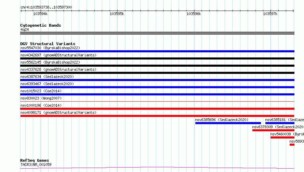Click the right arrow of the ruler
Image resolution: width=304 pixels, height=172 pixels.
coord(293,11)
